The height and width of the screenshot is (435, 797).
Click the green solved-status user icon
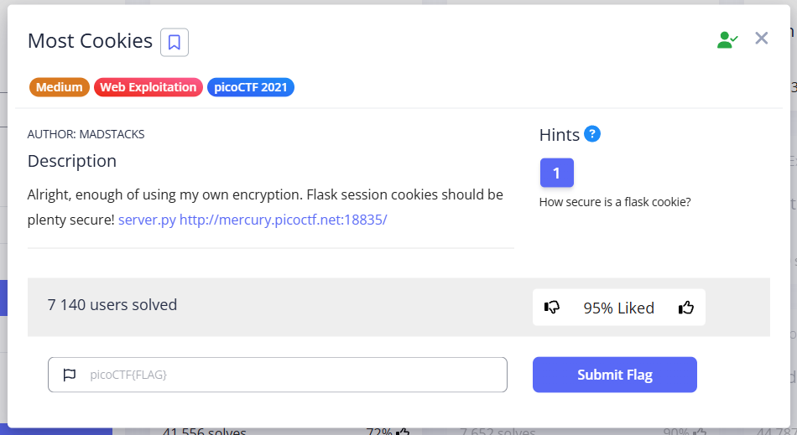pos(727,39)
